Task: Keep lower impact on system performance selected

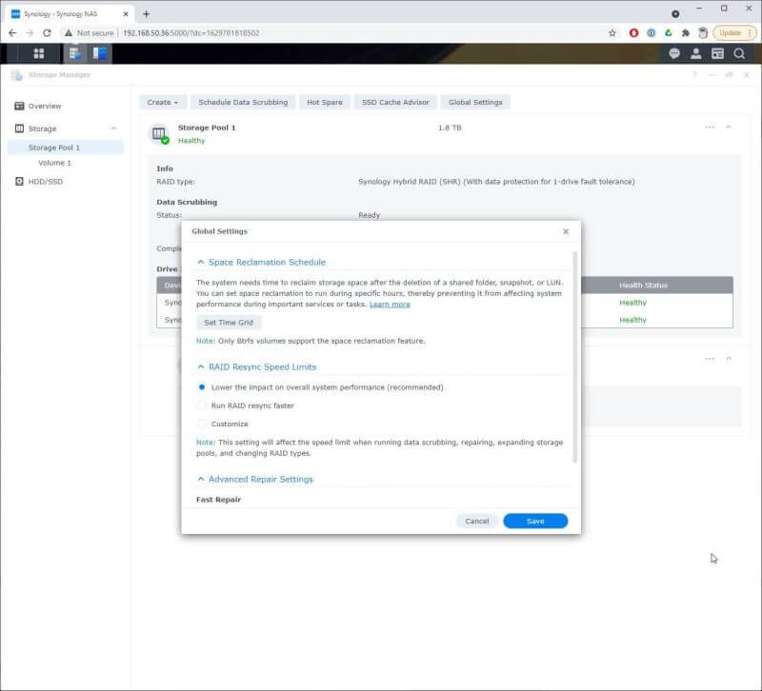Action: (201, 387)
